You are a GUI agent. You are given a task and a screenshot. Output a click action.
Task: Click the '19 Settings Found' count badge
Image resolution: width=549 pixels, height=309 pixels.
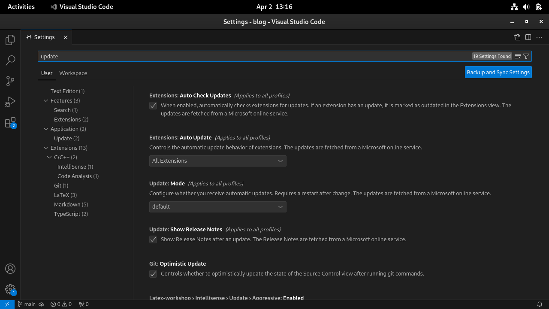(x=492, y=56)
